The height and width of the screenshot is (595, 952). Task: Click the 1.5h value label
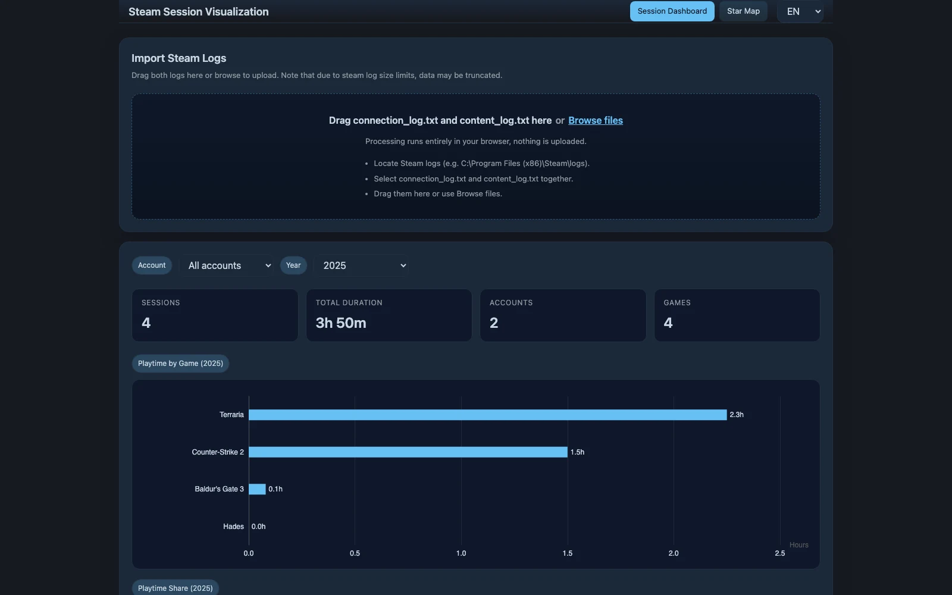coord(577,452)
